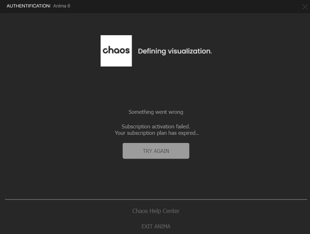This screenshot has width=310, height=234.
Task: Close the Authentification dialog with X
Action: (305, 7)
